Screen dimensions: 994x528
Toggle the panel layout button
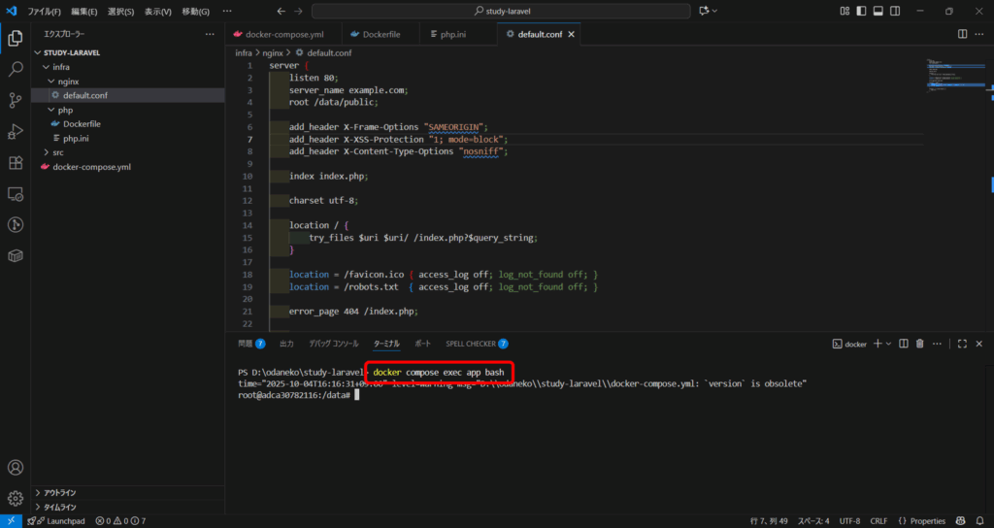[878, 11]
